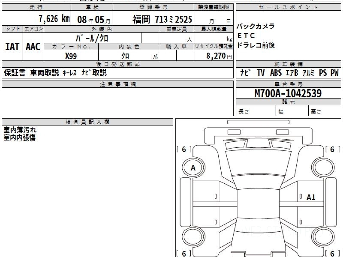Click the empty 注意事項欄 notes field
This screenshot has height=257, width=343.
pyautogui.click(x=117, y=101)
